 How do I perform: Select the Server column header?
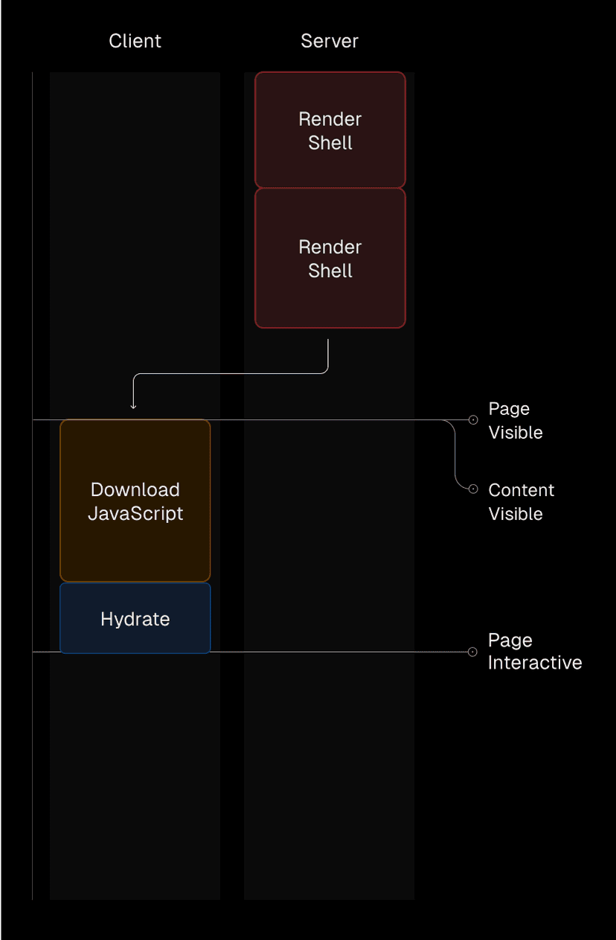(329, 41)
